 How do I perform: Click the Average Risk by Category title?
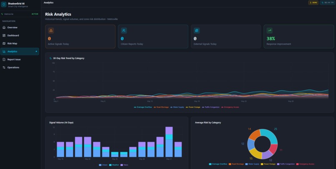coord(208,122)
